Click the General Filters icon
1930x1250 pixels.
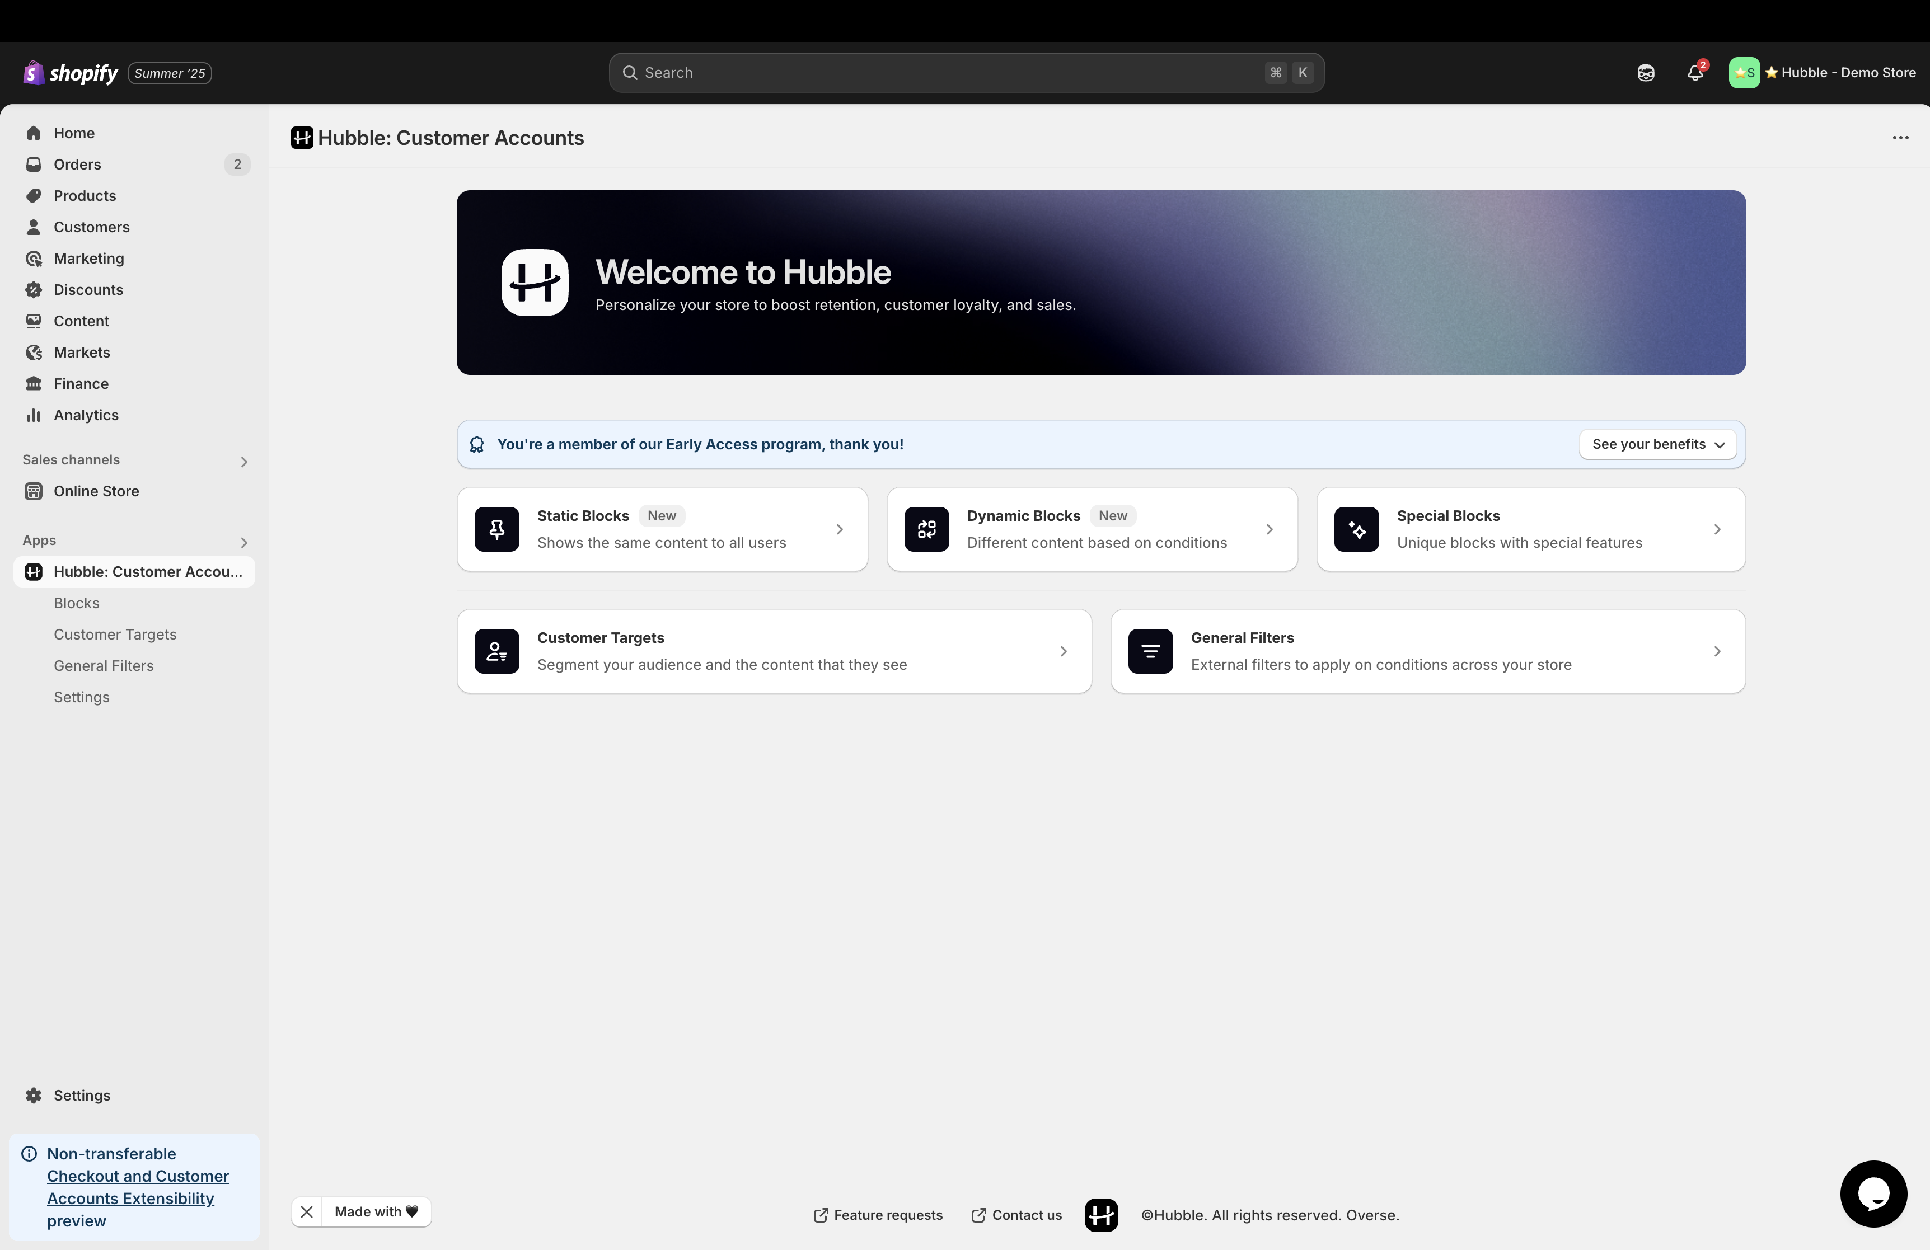pos(1150,651)
